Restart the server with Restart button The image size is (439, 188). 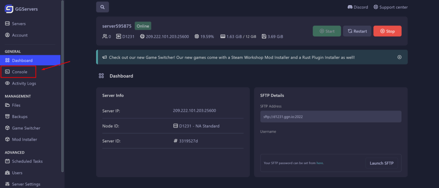pos(357,31)
